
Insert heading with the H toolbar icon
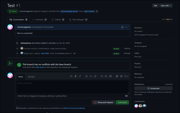[71, 76]
